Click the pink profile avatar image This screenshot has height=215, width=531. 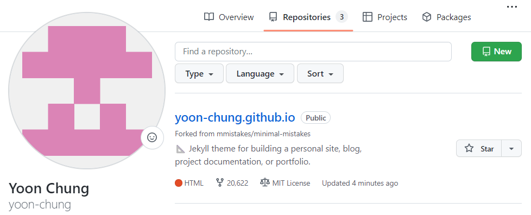(x=87, y=91)
